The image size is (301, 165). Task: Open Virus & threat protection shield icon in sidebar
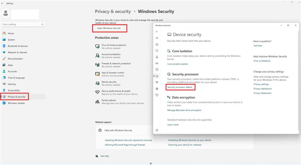click(157, 51)
